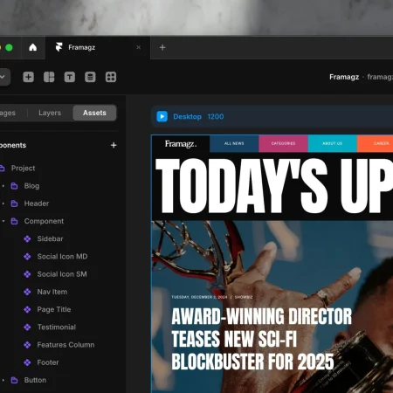Select the Project folder row
This screenshot has height=393, width=393.
59,168
